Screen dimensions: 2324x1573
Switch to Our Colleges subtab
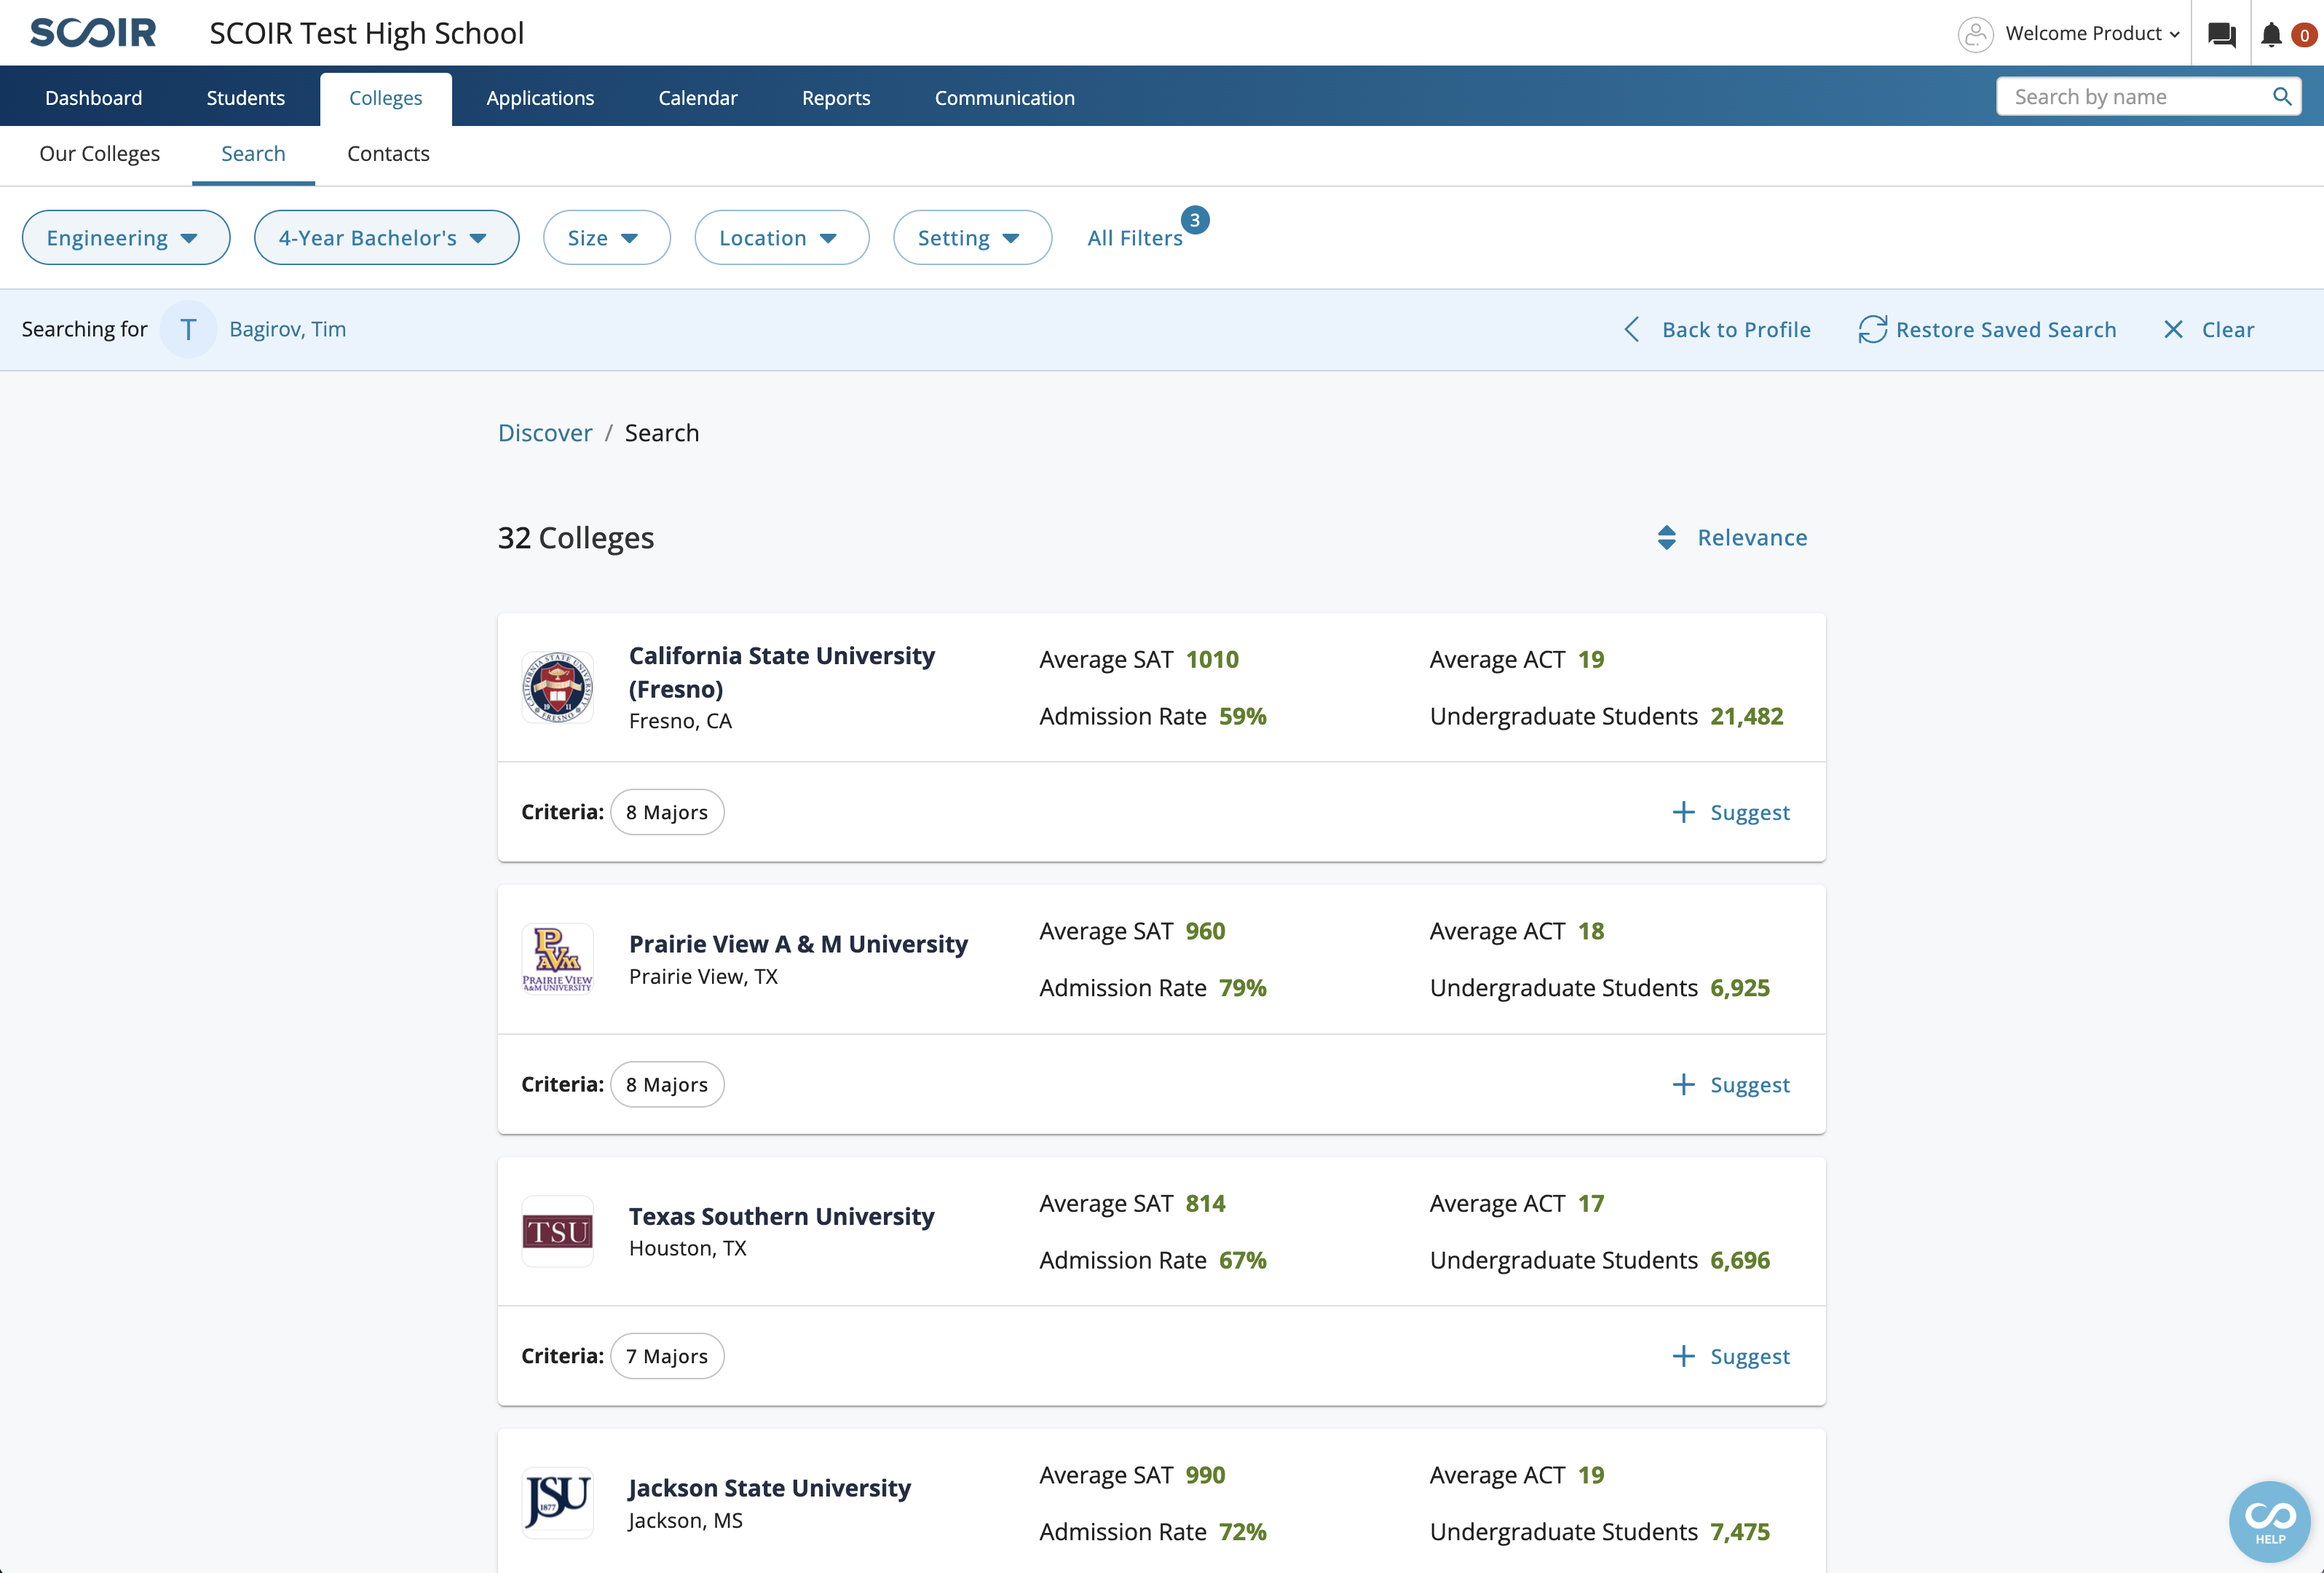pyautogui.click(x=100, y=154)
